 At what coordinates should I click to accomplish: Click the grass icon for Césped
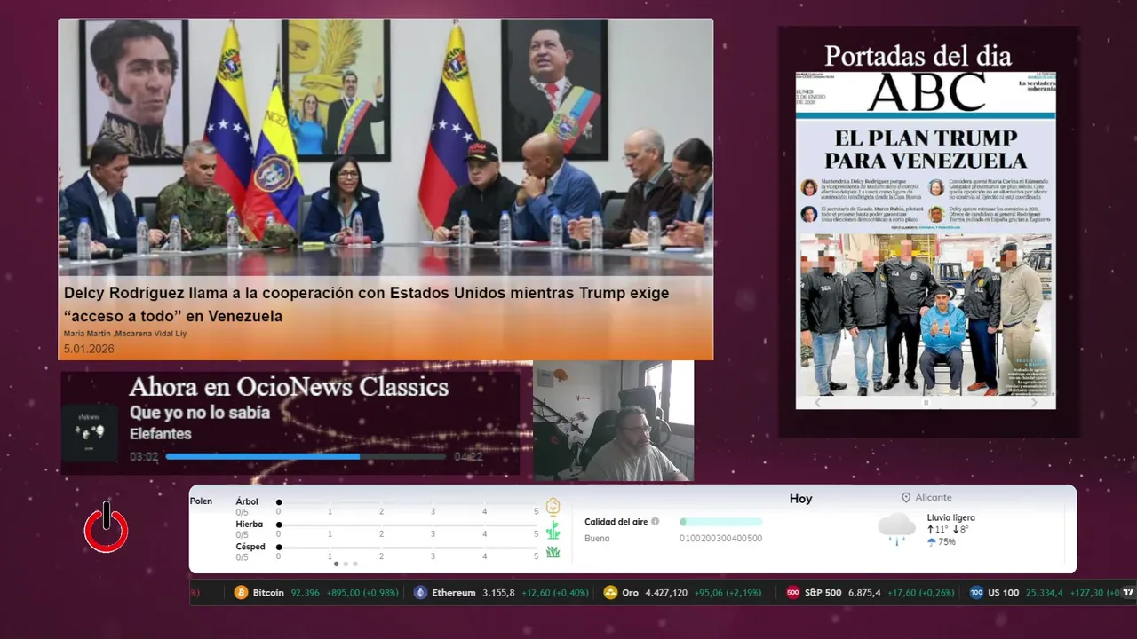coord(553,552)
